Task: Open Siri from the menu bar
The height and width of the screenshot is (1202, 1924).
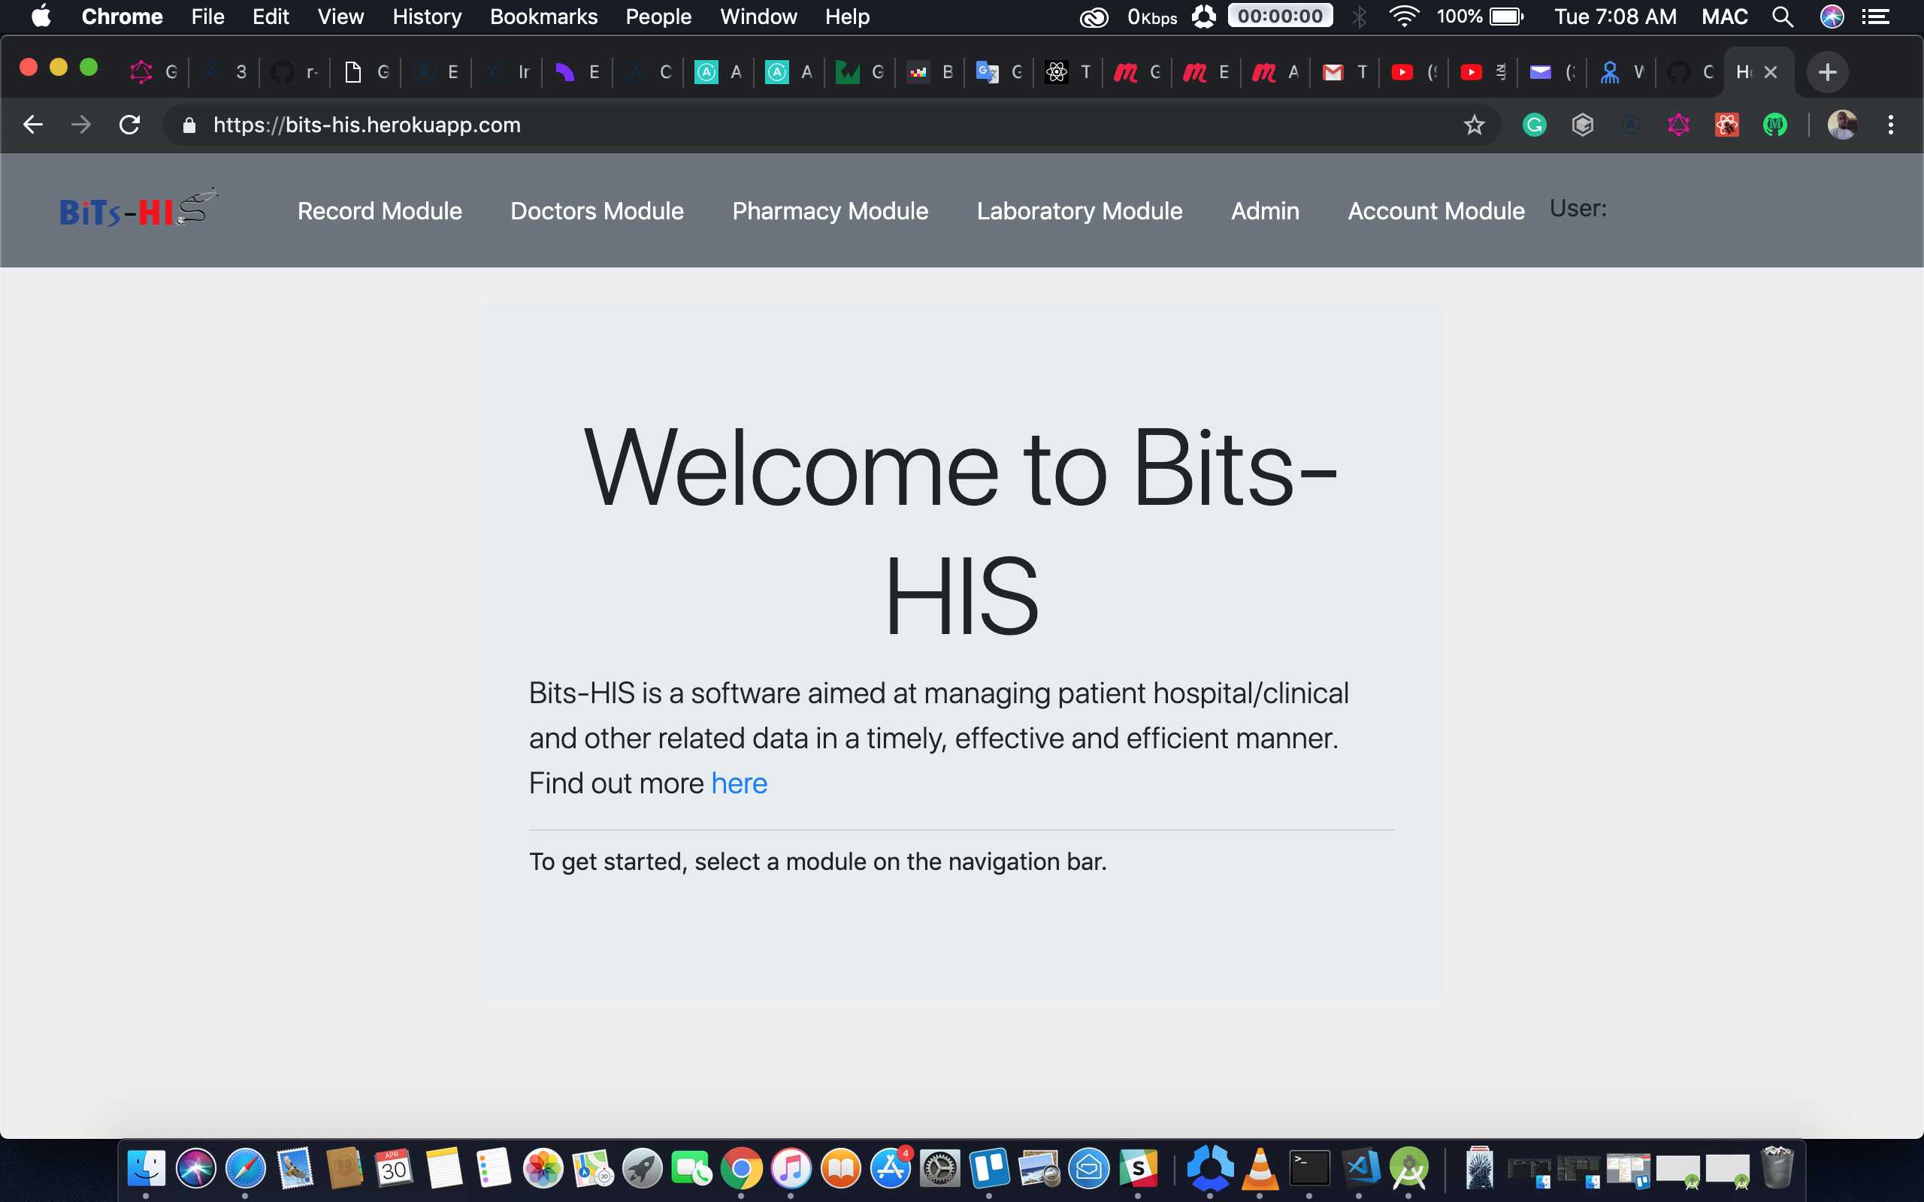Action: pyautogui.click(x=1832, y=17)
